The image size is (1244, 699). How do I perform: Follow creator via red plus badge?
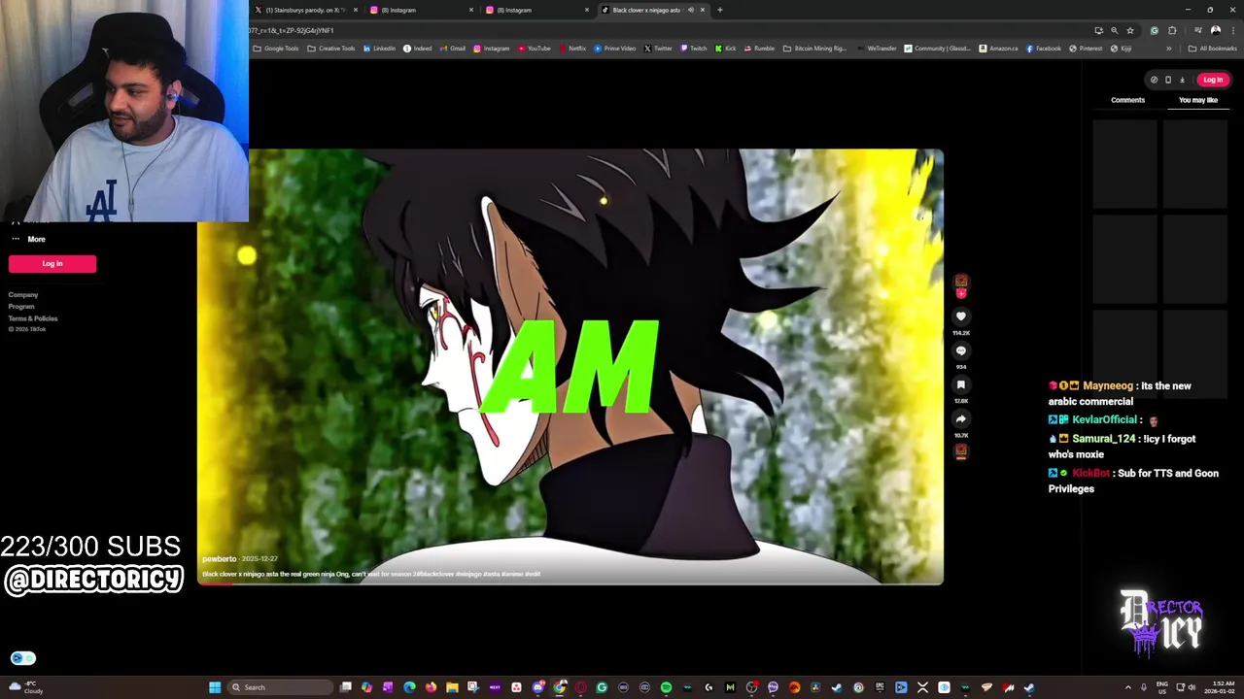(x=961, y=292)
